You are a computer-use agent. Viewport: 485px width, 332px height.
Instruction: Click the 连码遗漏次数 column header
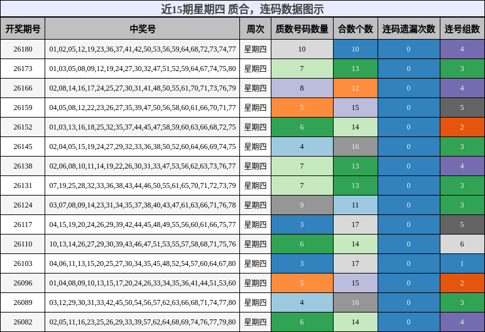click(x=408, y=28)
